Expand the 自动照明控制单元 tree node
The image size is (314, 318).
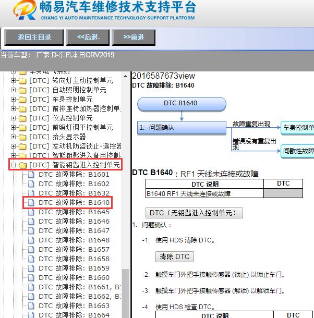point(13,90)
